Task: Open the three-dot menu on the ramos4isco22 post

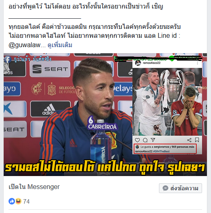Action: (198, 63)
